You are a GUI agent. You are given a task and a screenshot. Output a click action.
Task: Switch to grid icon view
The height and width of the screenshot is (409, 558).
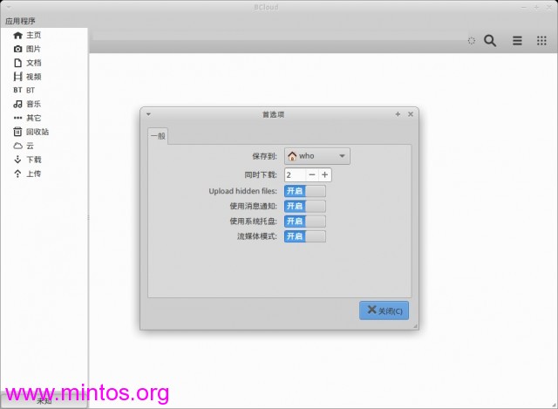point(541,41)
